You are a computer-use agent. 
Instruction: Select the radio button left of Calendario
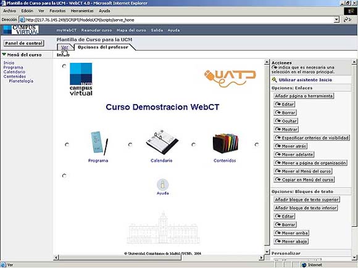[x=130, y=145]
